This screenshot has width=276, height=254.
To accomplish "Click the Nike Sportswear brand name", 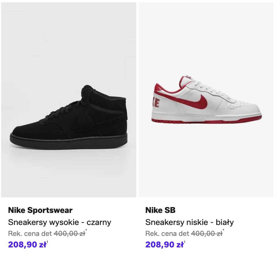I will click(x=40, y=210).
